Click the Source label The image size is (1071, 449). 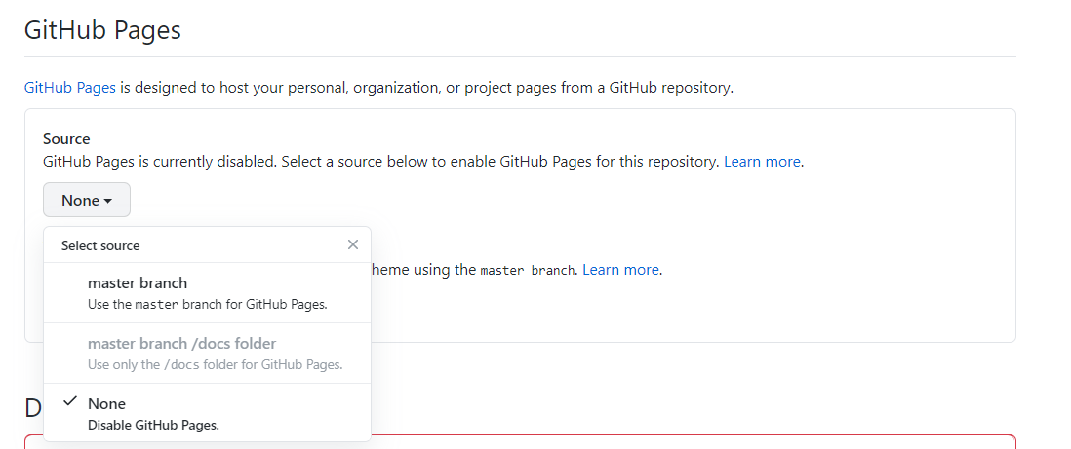66,139
